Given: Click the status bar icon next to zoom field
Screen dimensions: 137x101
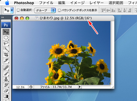Looking at the screenshot, I should click(31, 87).
